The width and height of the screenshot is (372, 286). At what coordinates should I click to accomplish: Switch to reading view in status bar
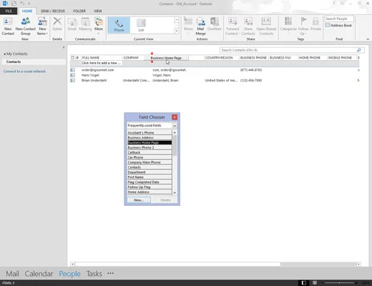(x=315, y=282)
